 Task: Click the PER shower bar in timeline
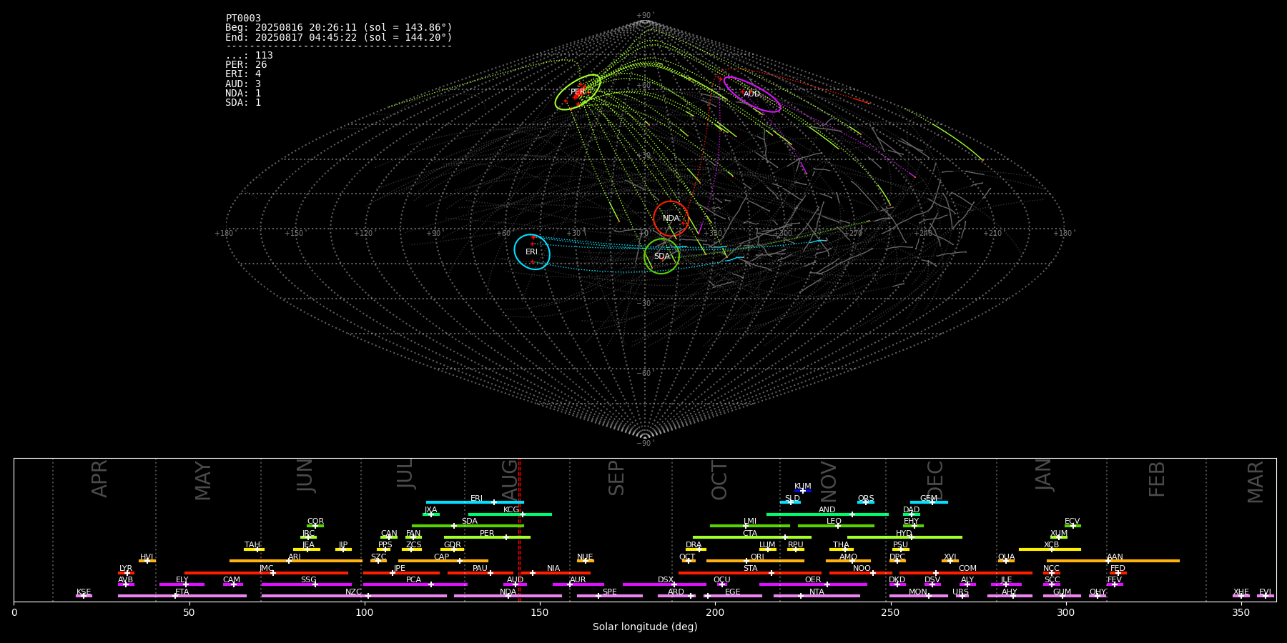pos(487,537)
